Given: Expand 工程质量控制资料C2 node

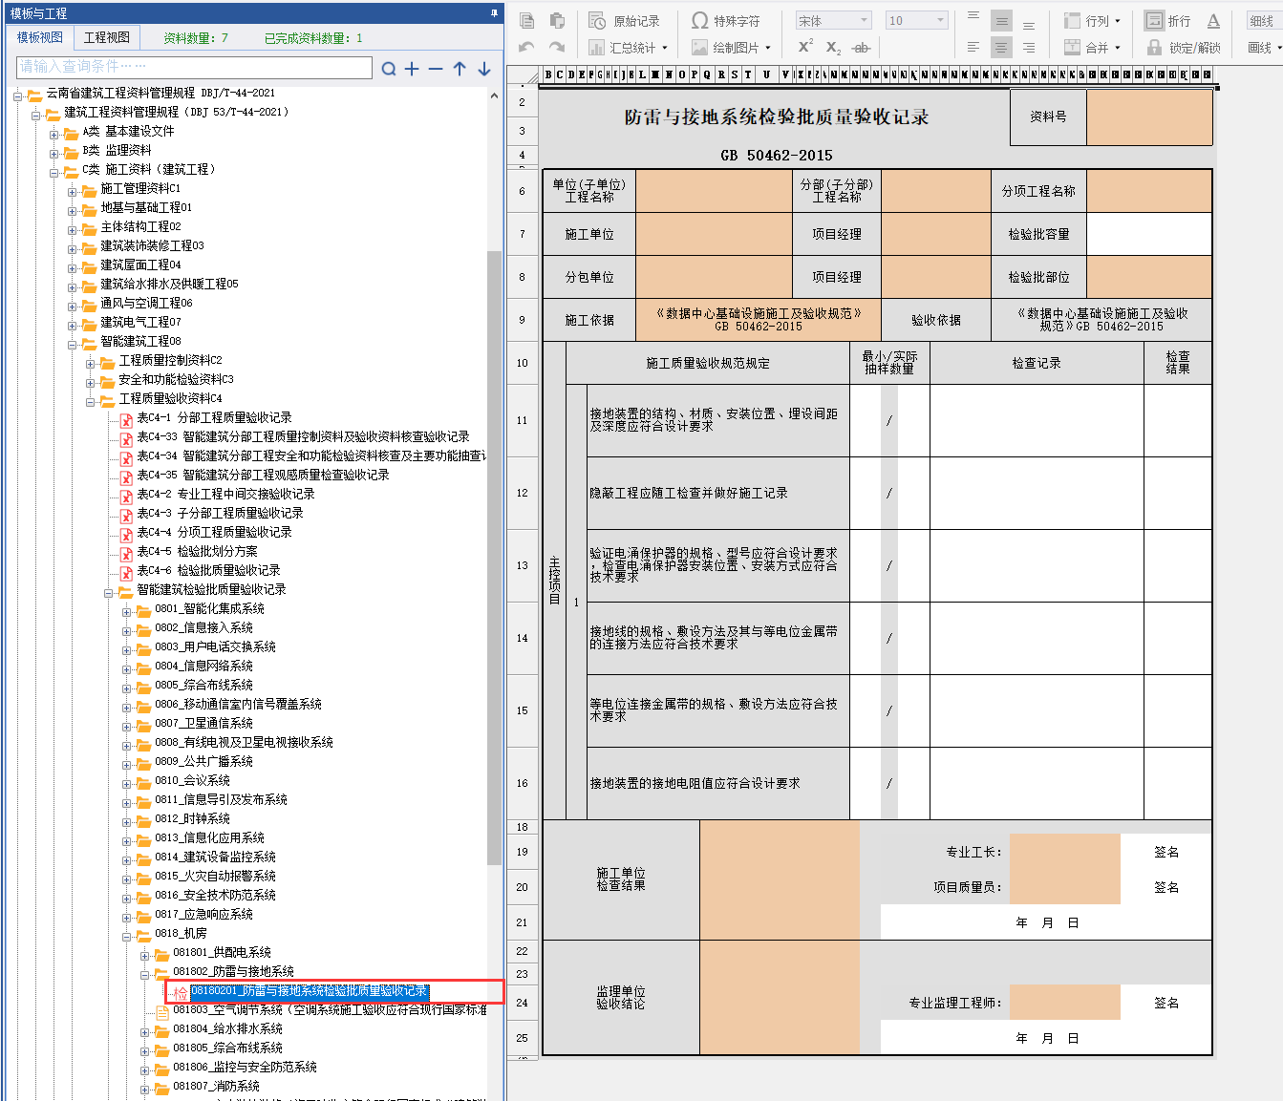Looking at the screenshot, I should point(92,362).
